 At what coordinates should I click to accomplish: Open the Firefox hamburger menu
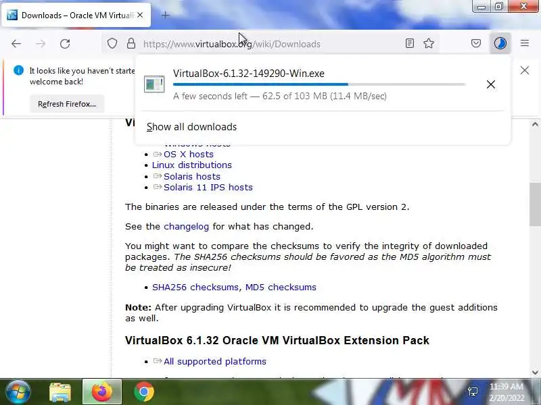[525, 43]
